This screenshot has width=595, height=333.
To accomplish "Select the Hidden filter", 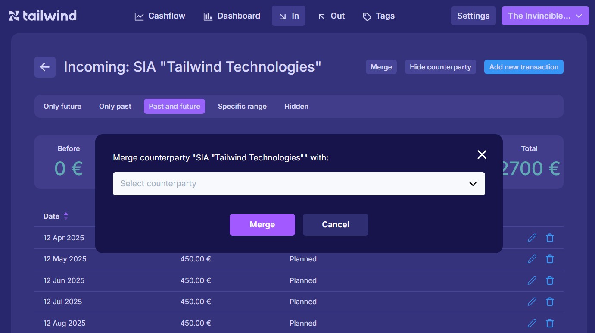I will click(x=296, y=106).
